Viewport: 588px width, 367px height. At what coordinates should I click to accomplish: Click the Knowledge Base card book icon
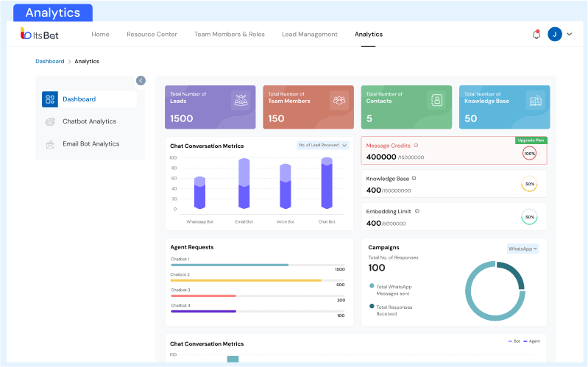[536, 100]
